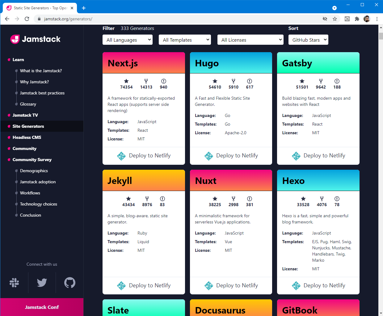This screenshot has width=383, height=316.
Task: Click the page vertical scrollbar thumb
Action: [381, 35]
